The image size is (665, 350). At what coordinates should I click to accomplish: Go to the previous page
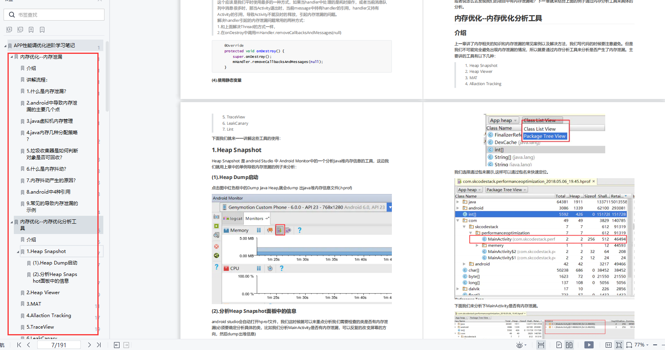pyautogui.click(x=28, y=345)
